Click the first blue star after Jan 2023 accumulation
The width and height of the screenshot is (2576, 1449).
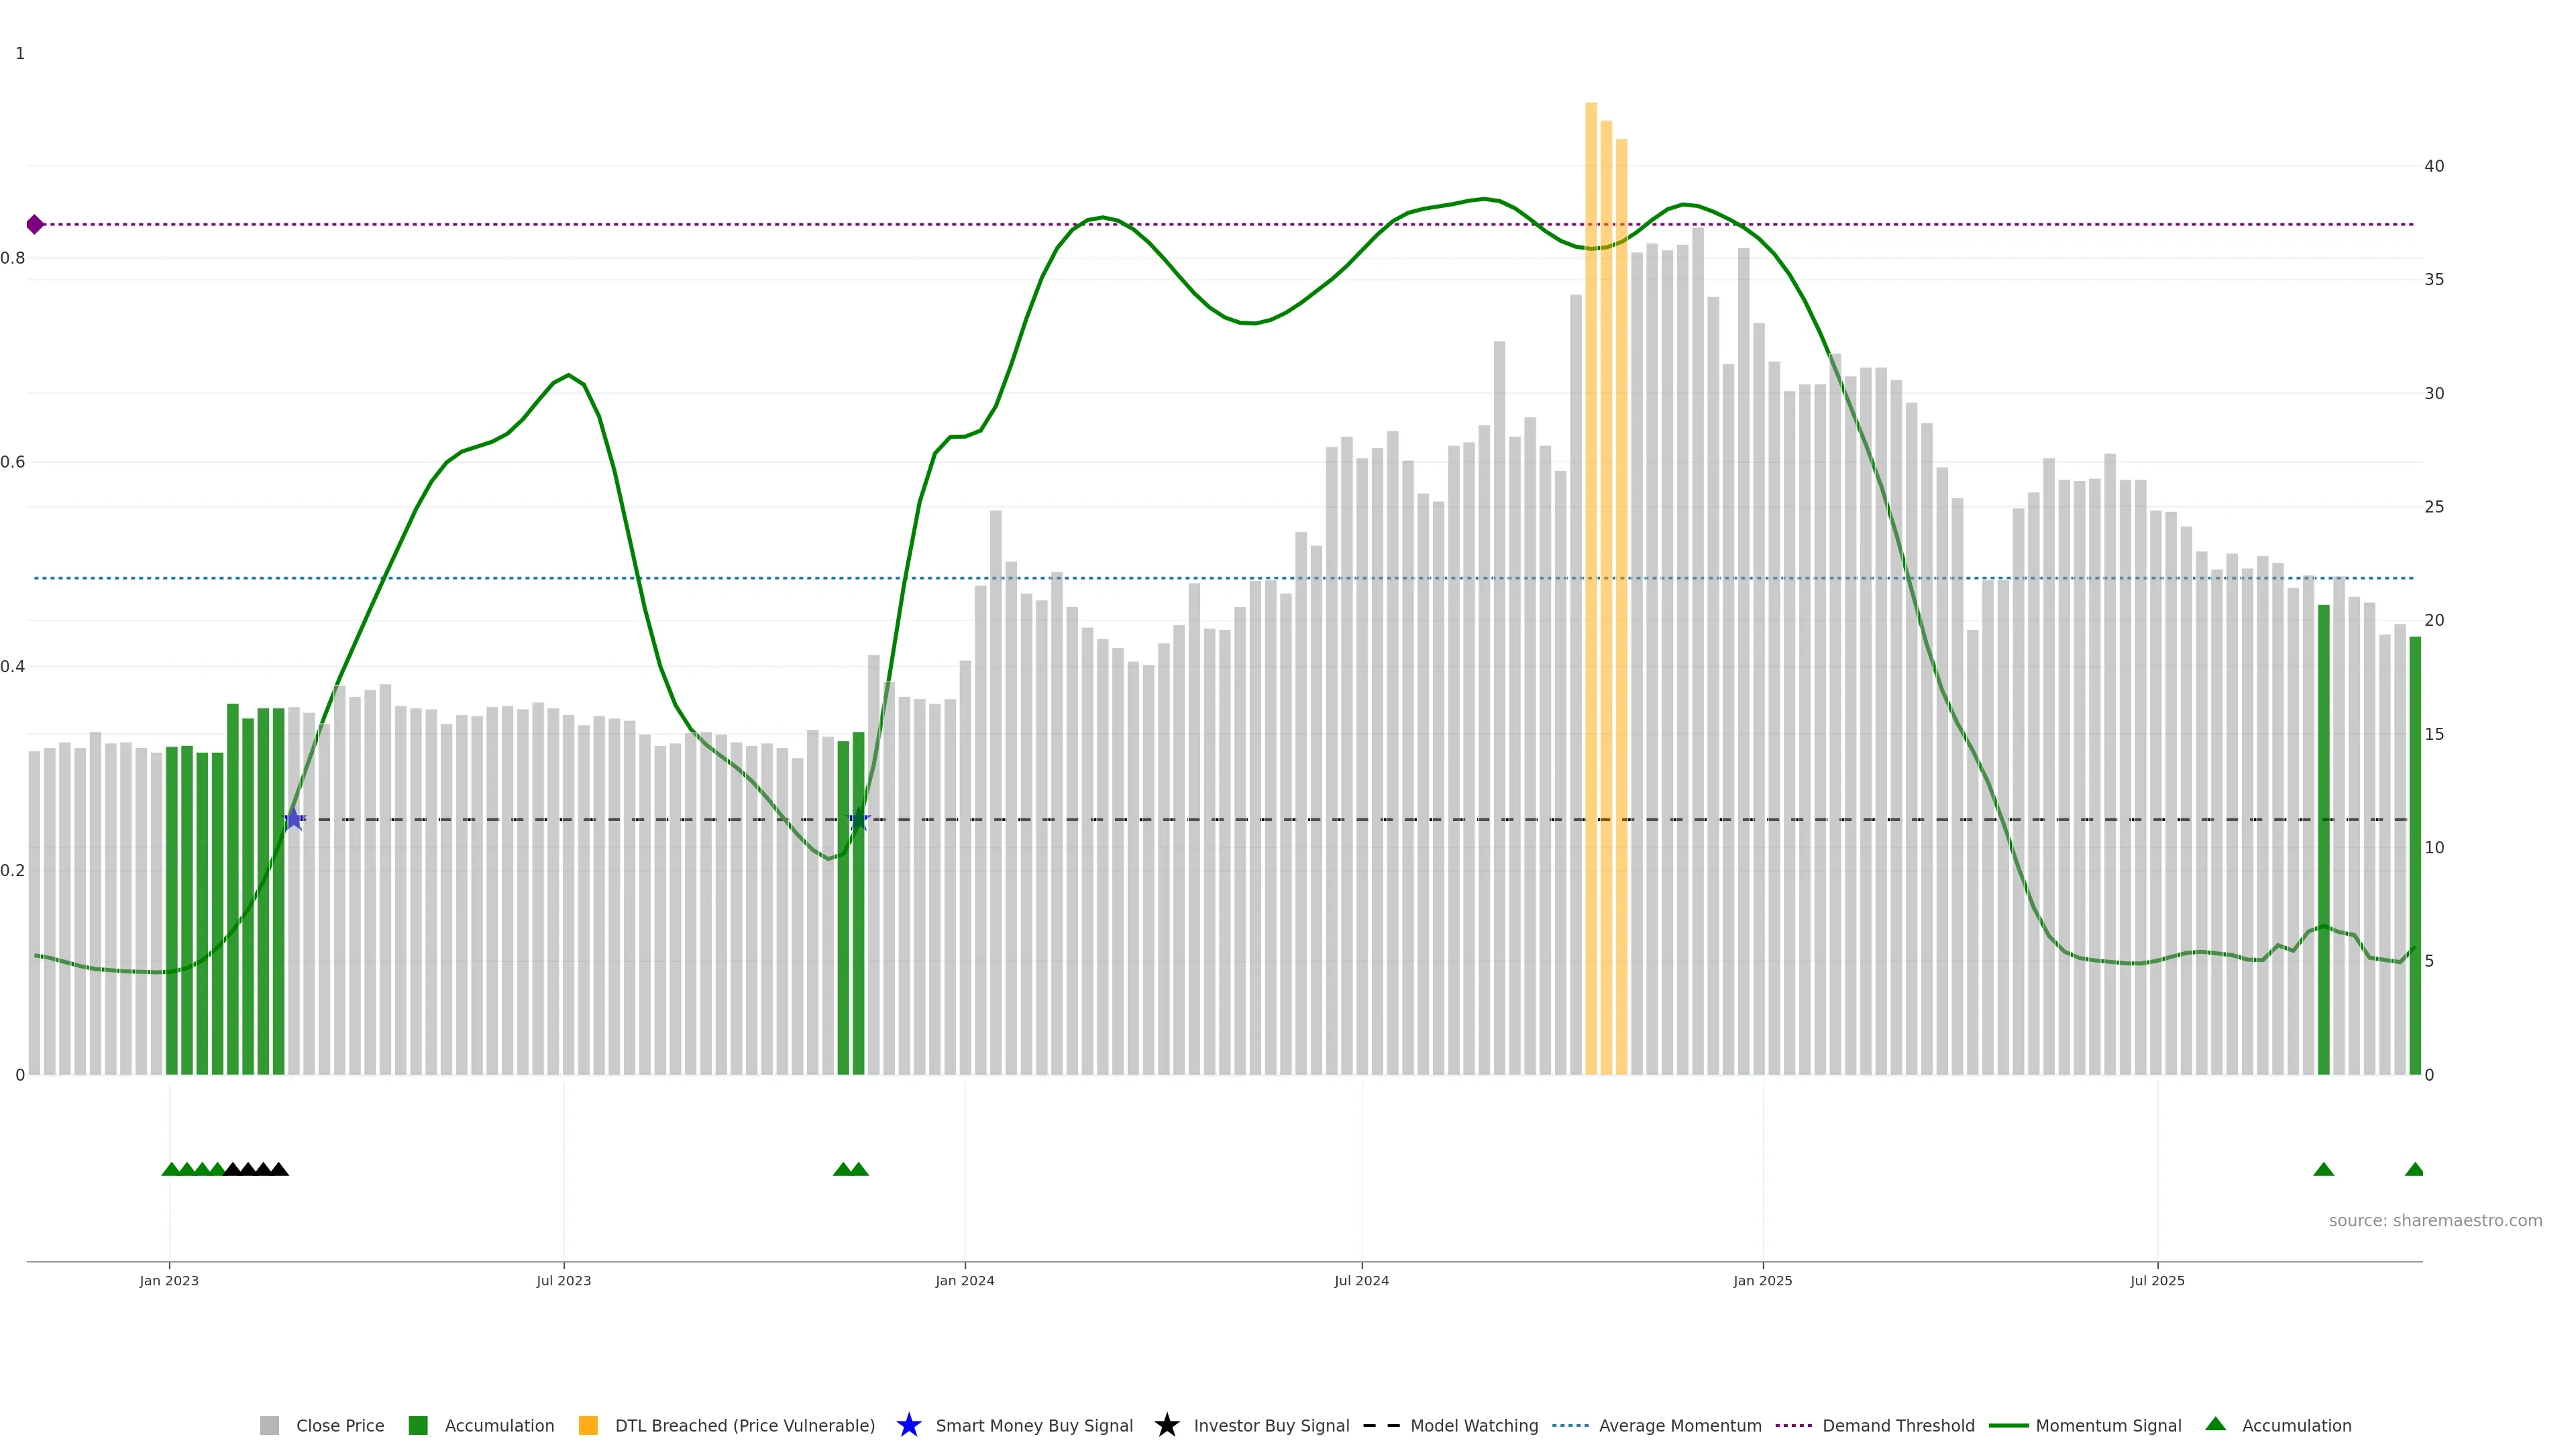(x=294, y=819)
